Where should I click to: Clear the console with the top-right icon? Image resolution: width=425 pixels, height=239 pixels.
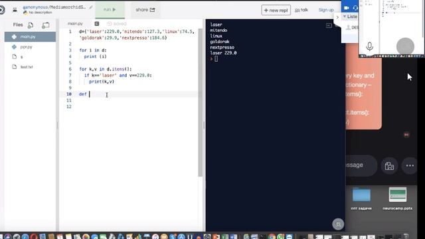pos(329,25)
